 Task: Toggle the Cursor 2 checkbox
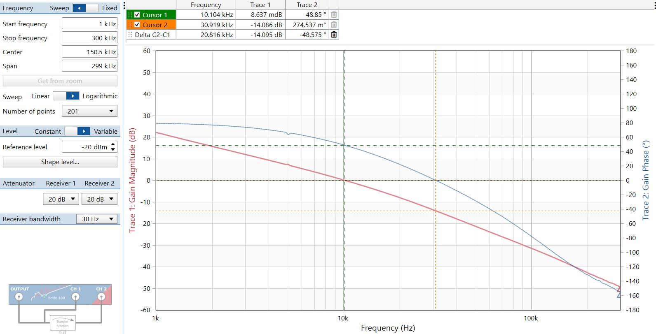click(x=137, y=25)
